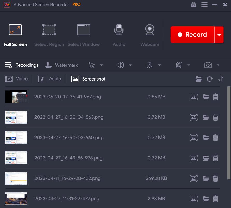This screenshot has height=208, width=231.
Task: Refresh the screenshot list
Action: coord(210,79)
